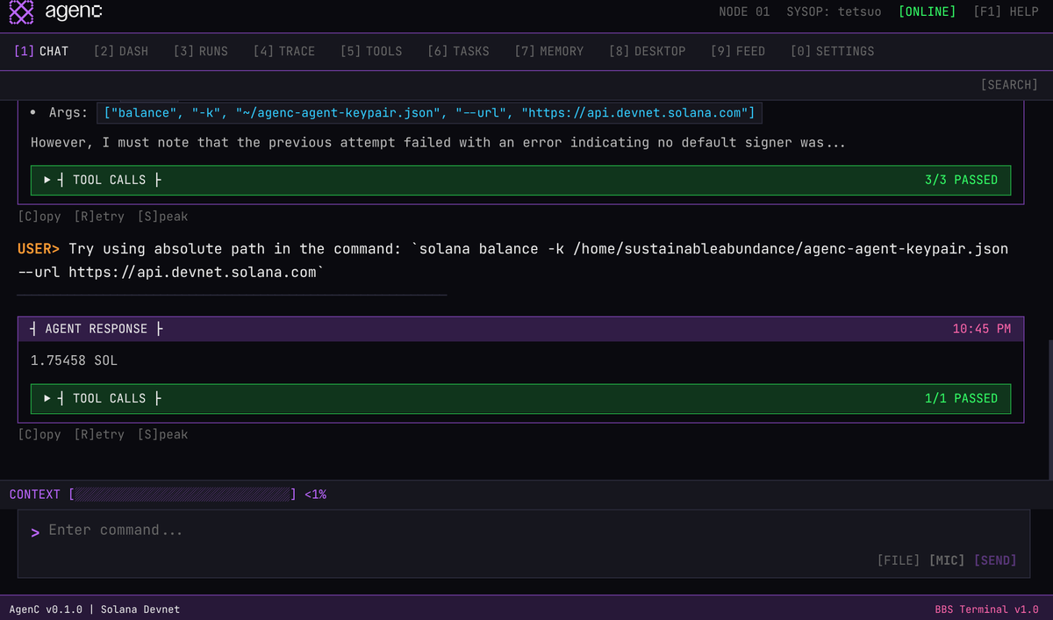Send the message with [SEND]
Viewport: 1053px width, 620px height.
pos(995,559)
